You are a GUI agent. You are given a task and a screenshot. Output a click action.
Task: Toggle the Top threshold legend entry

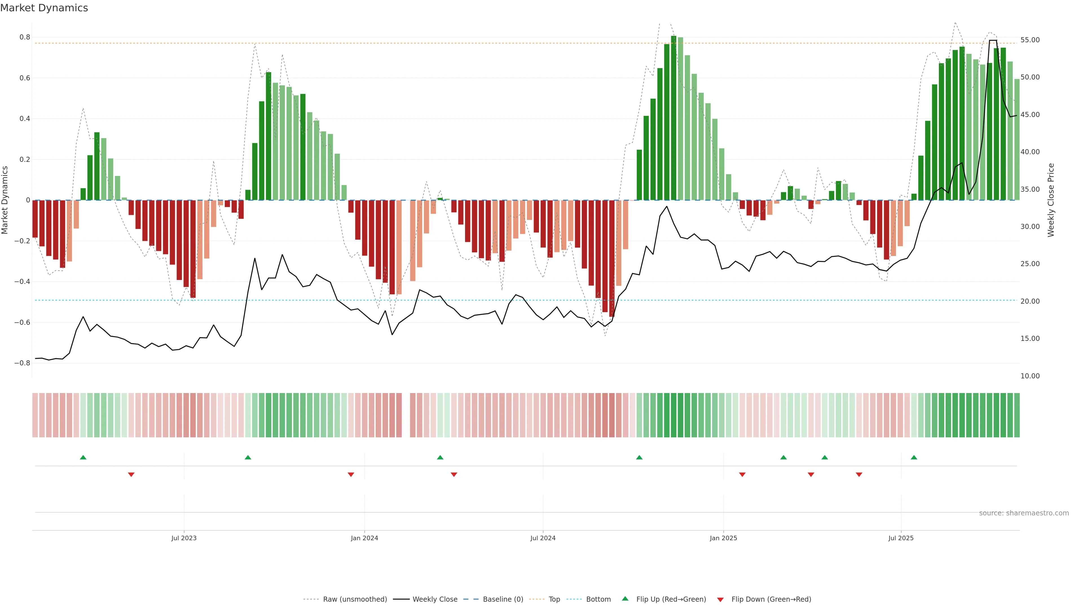pos(554,599)
